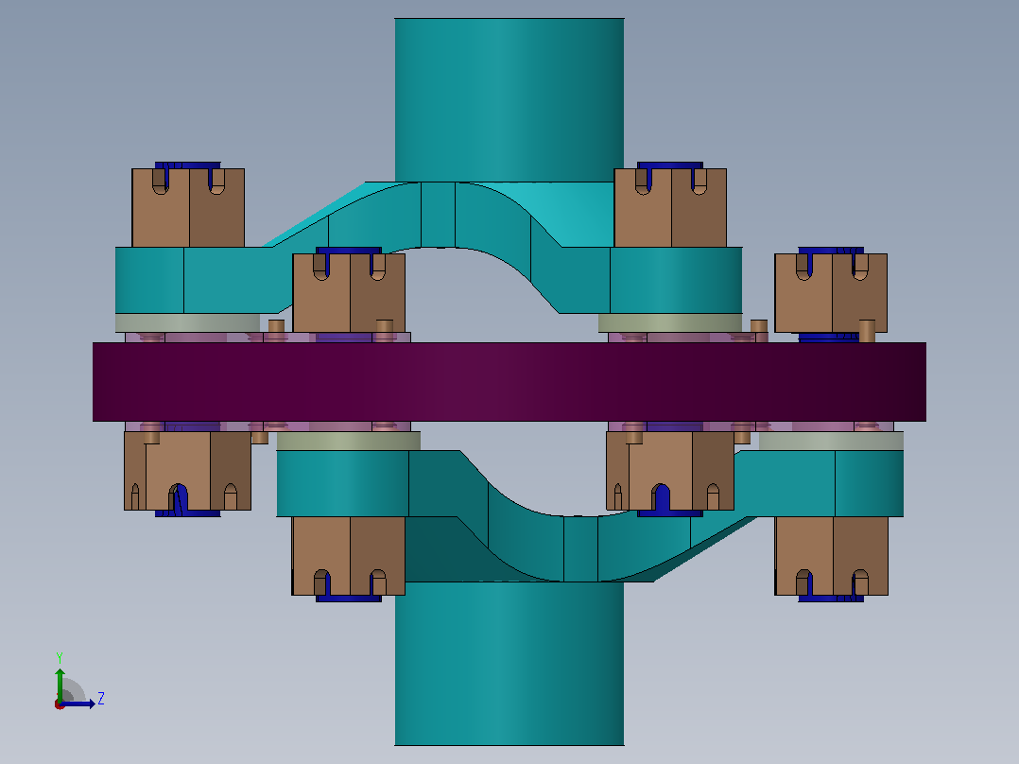Select the dark purple central disc plate
The width and height of the screenshot is (1019, 764).
click(x=509, y=382)
